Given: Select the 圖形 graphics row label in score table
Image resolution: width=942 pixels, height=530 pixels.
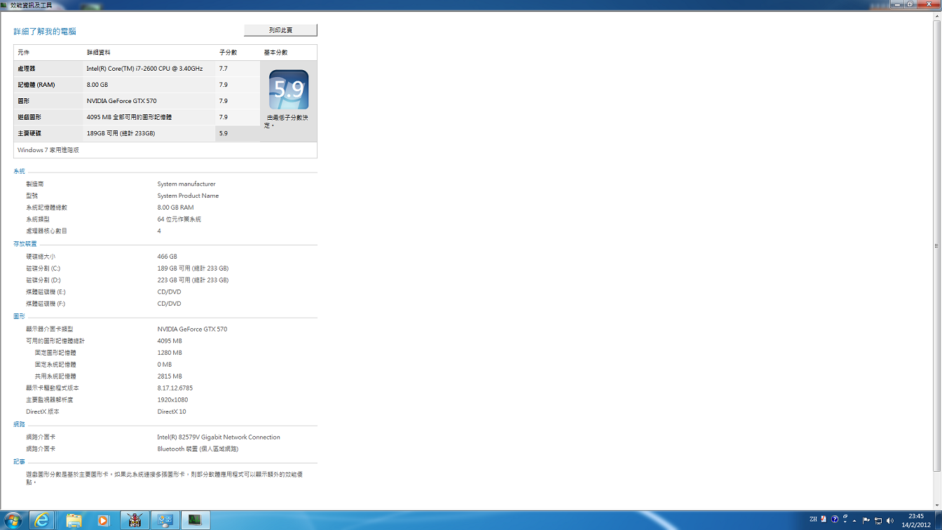Looking at the screenshot, I should (24, 101).
